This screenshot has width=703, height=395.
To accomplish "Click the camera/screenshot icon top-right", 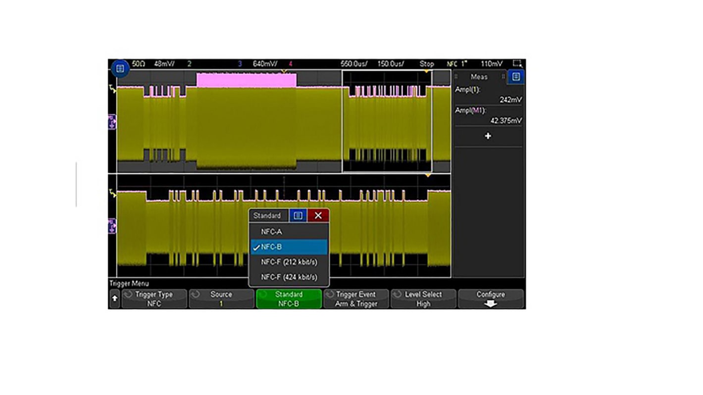I will [x=517, y=63].
